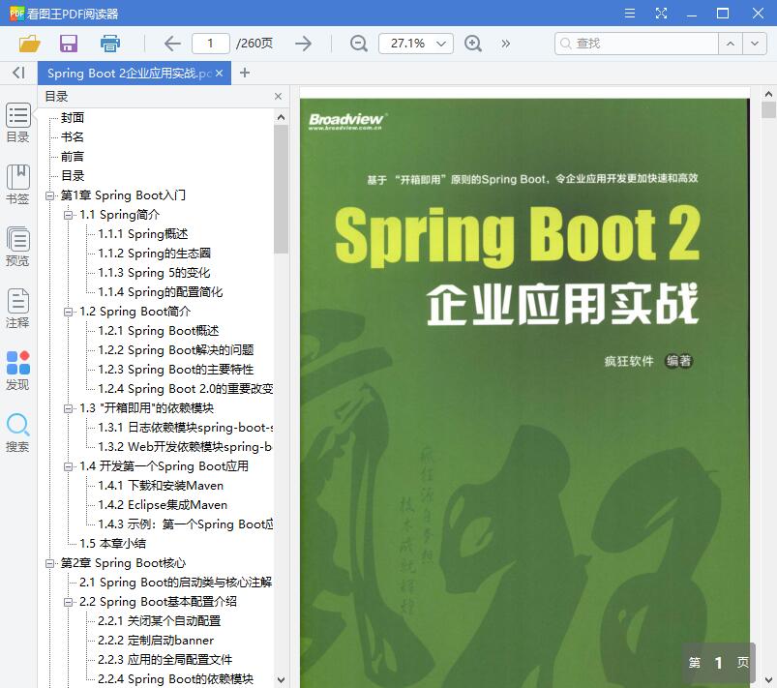
Task: Go to 2.1 Spring Boot的启动类与核心注解
Action: tap(175, 582)
